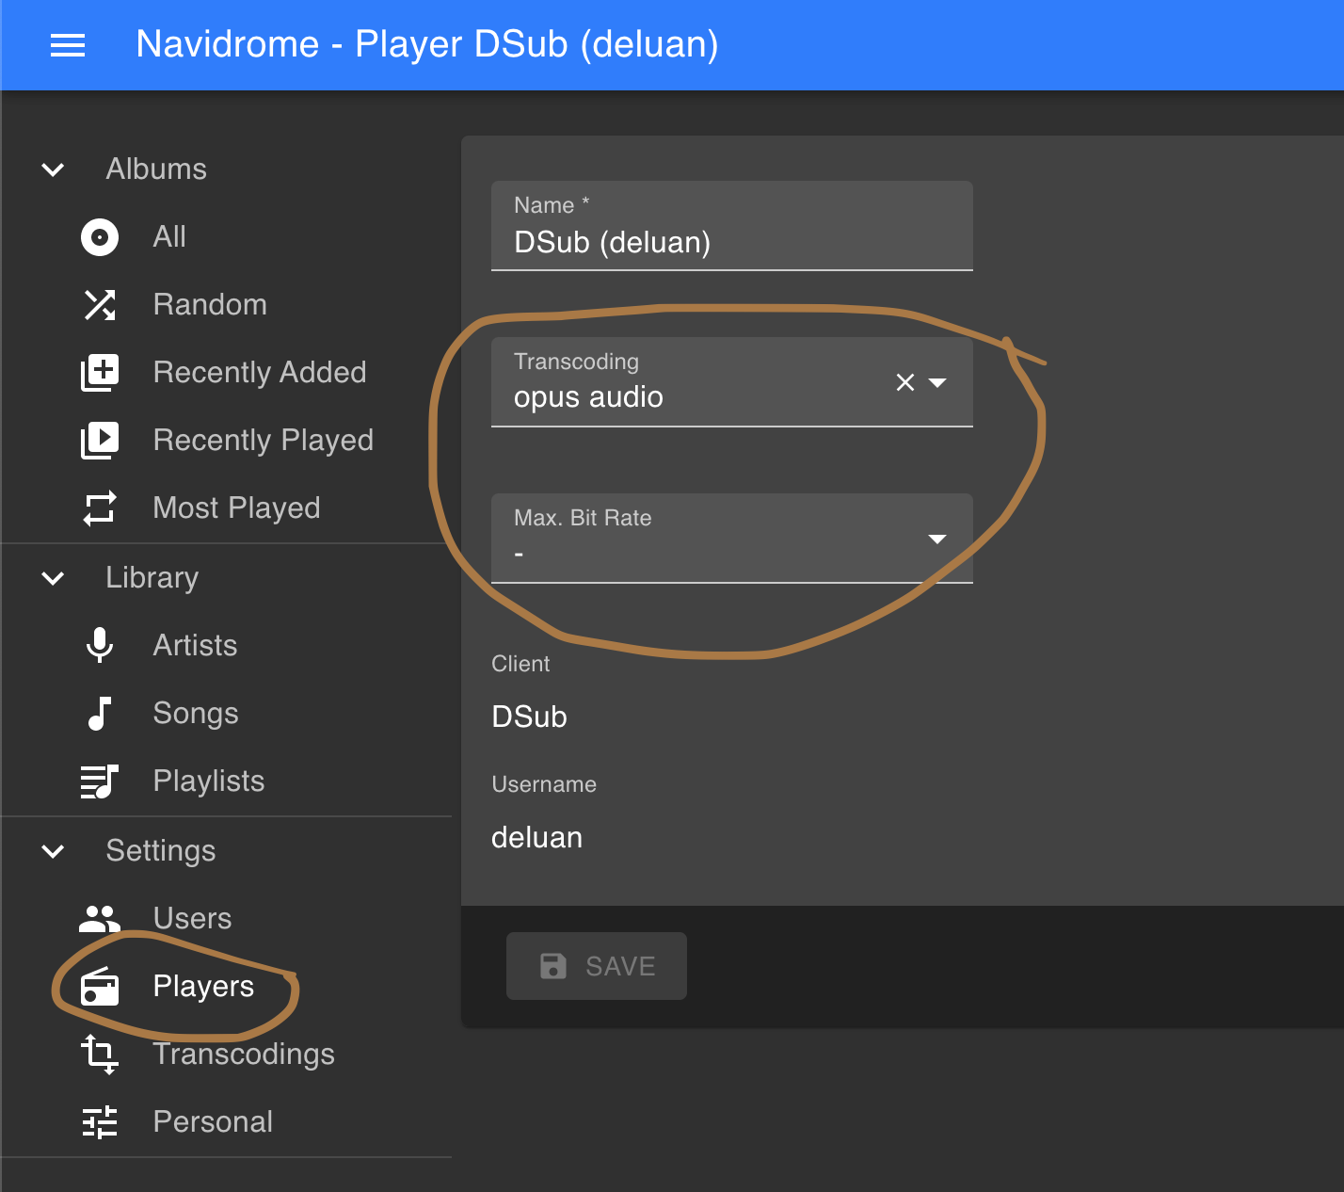Select the Most Played repeat icon
This screenshot has width=1344, height=1192.
click(99, 507)
